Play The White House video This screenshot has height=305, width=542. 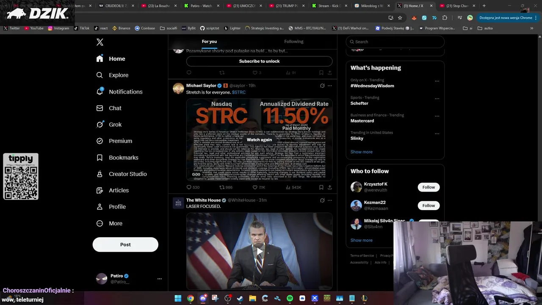[259, 251]
